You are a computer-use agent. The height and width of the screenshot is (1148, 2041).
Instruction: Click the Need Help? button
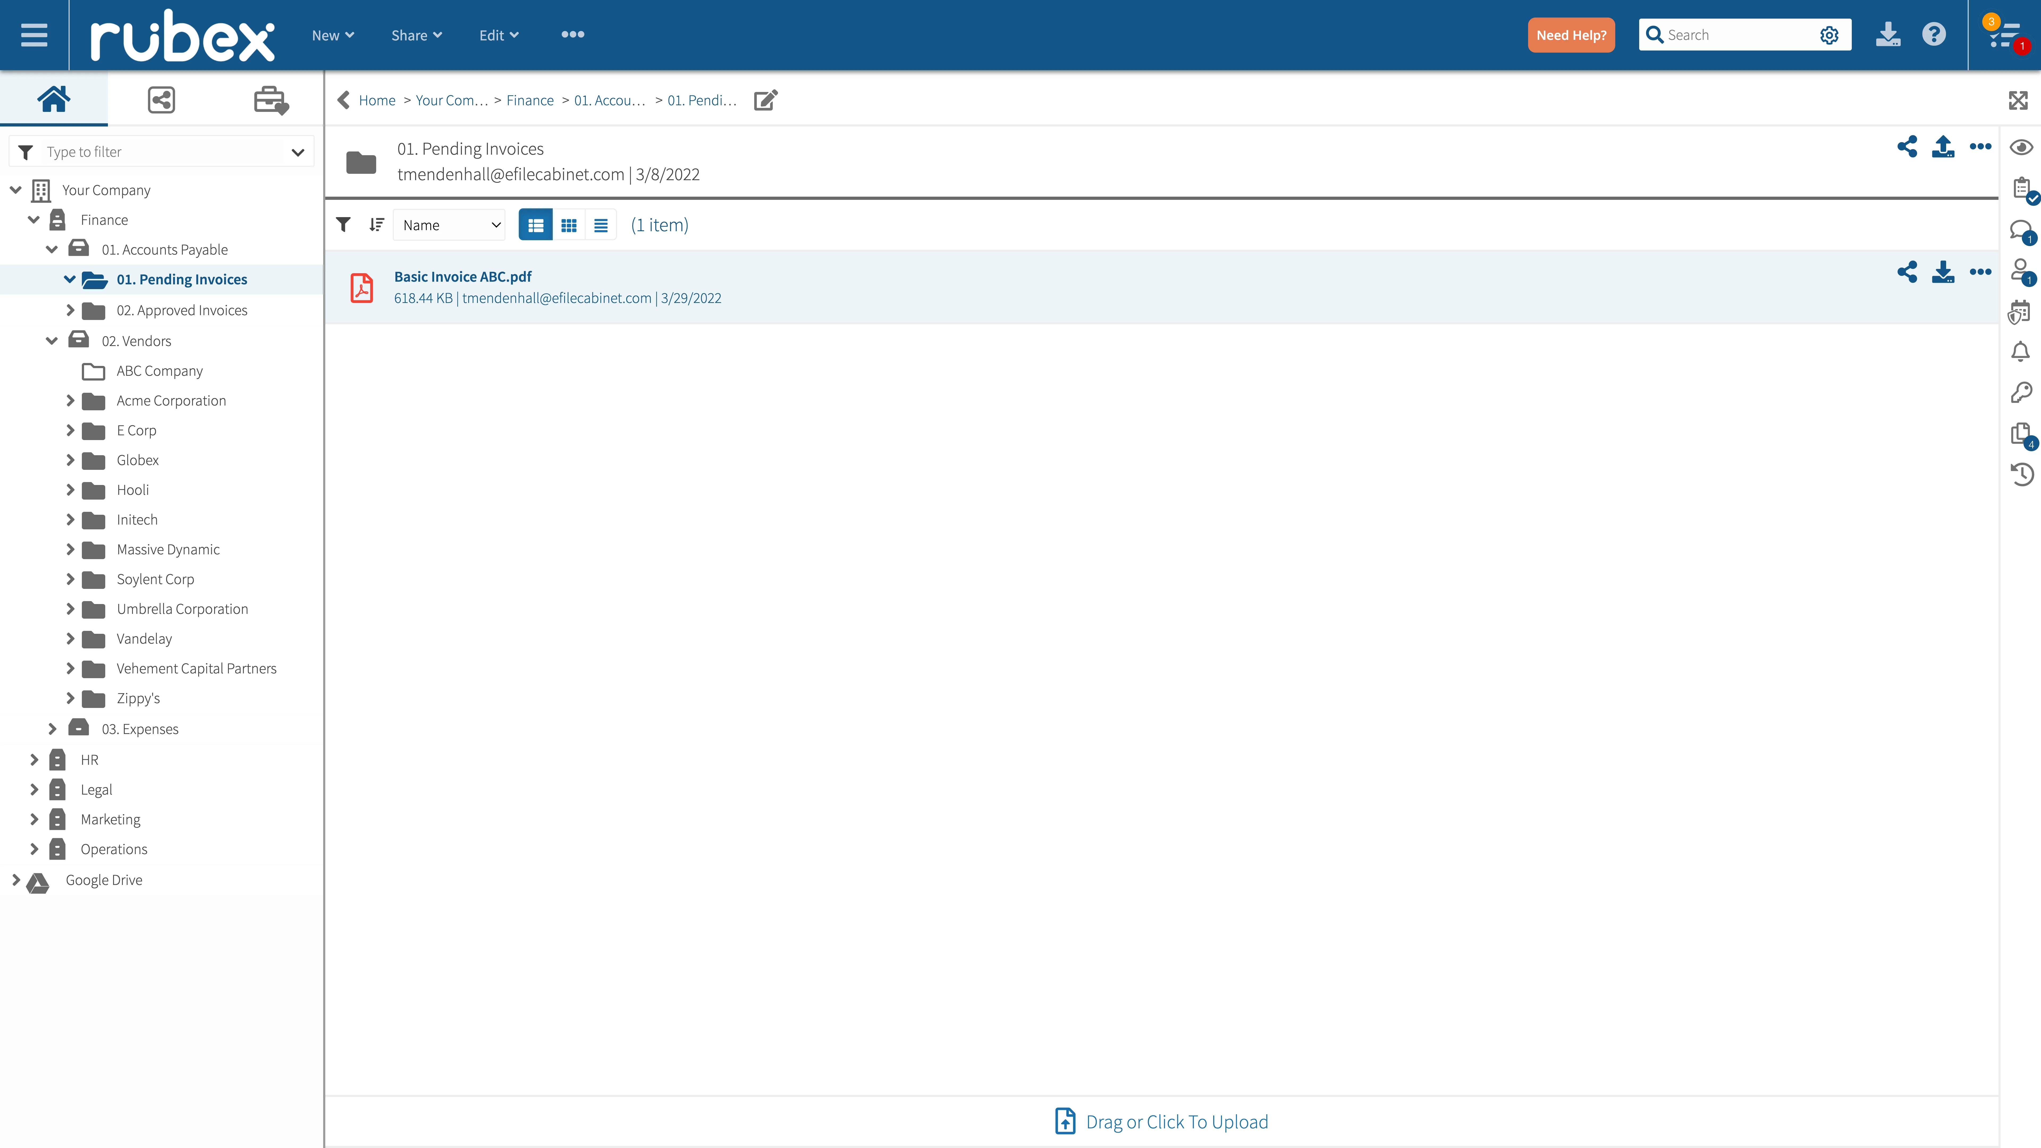(x=1571, y=35)
